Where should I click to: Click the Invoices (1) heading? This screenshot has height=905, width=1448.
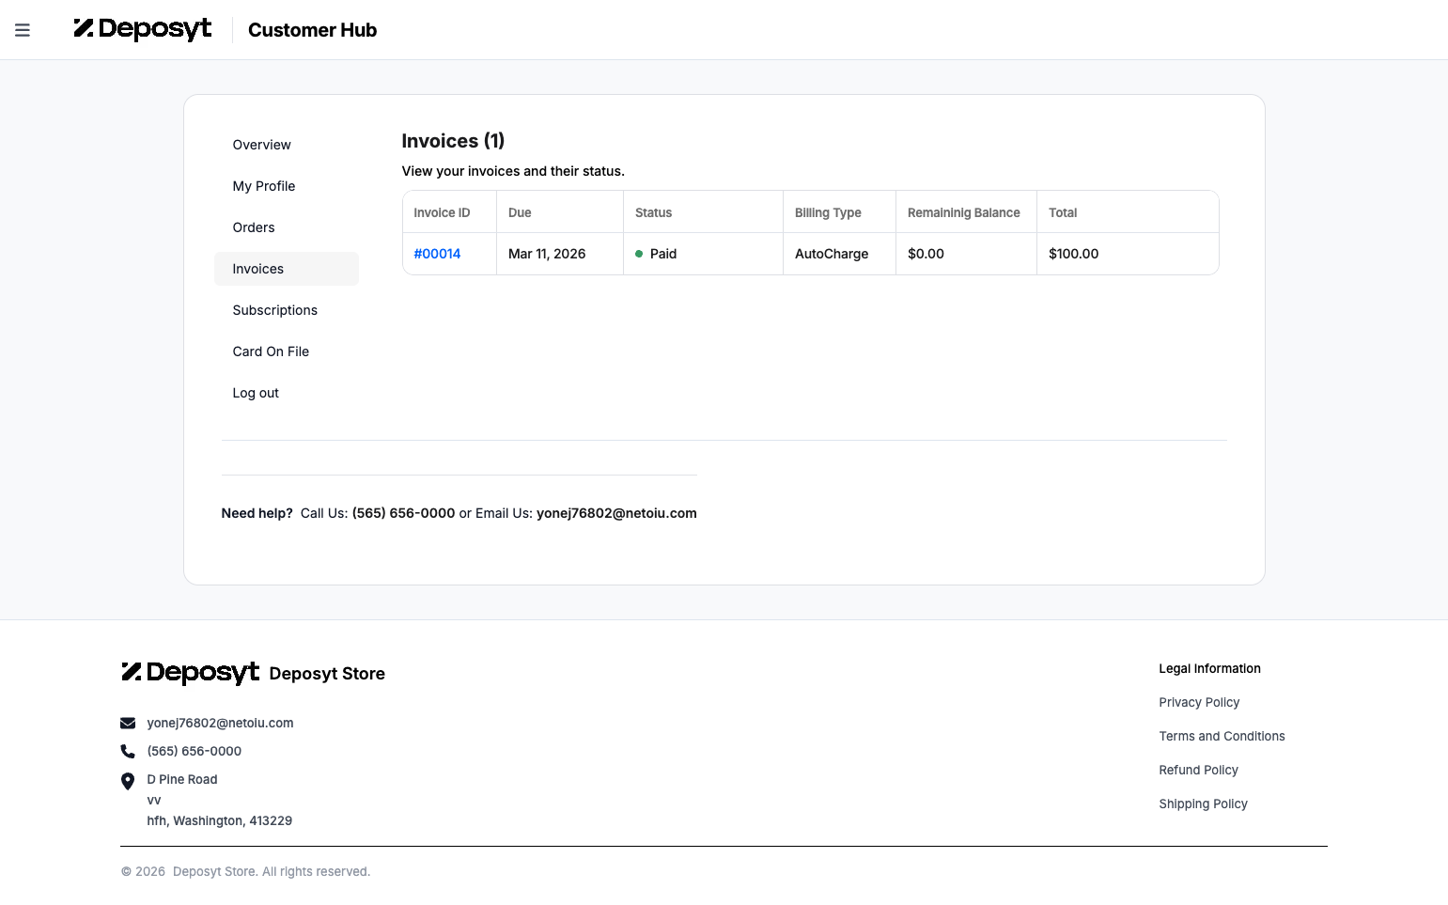453,141
